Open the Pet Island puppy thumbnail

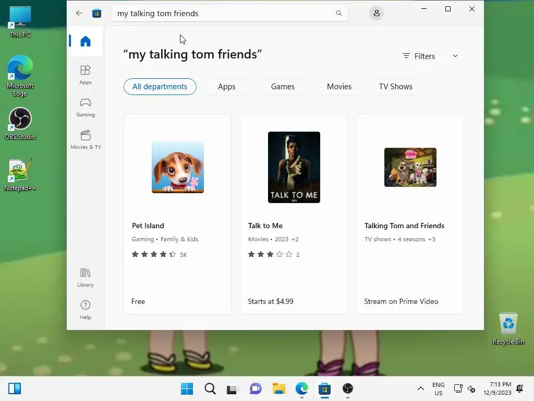pos(178,167)
